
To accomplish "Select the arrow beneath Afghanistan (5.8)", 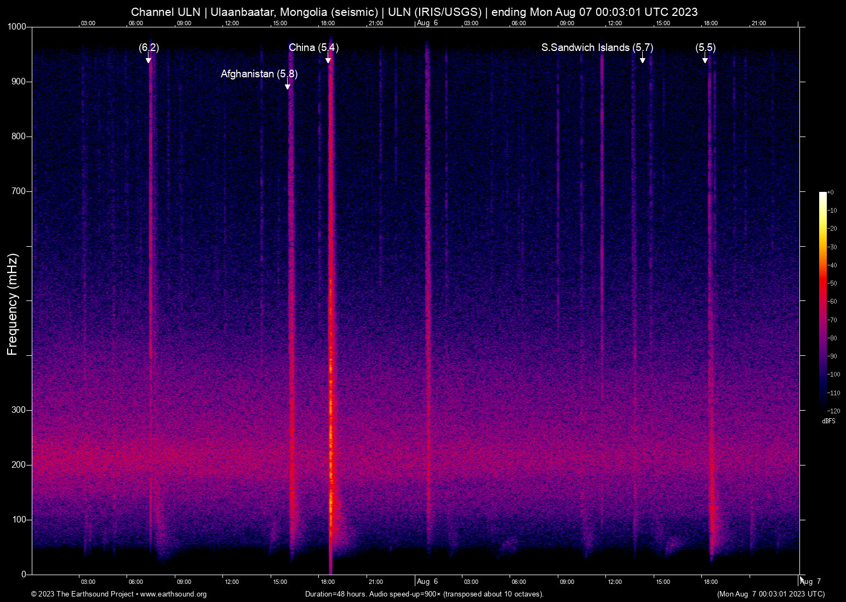I will [288, 86].
